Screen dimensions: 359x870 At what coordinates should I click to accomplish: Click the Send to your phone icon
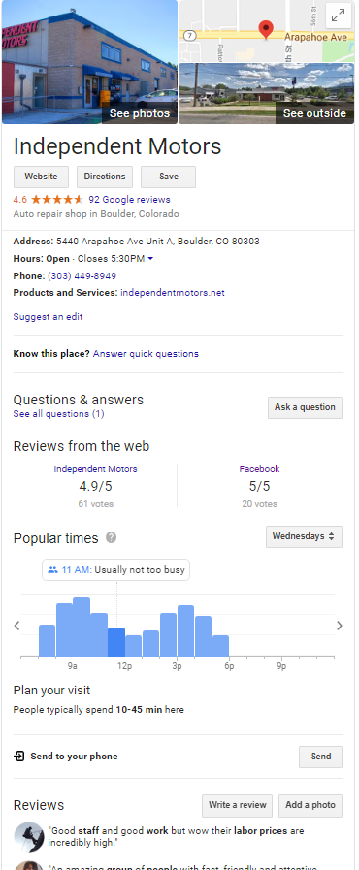[18, 757]
